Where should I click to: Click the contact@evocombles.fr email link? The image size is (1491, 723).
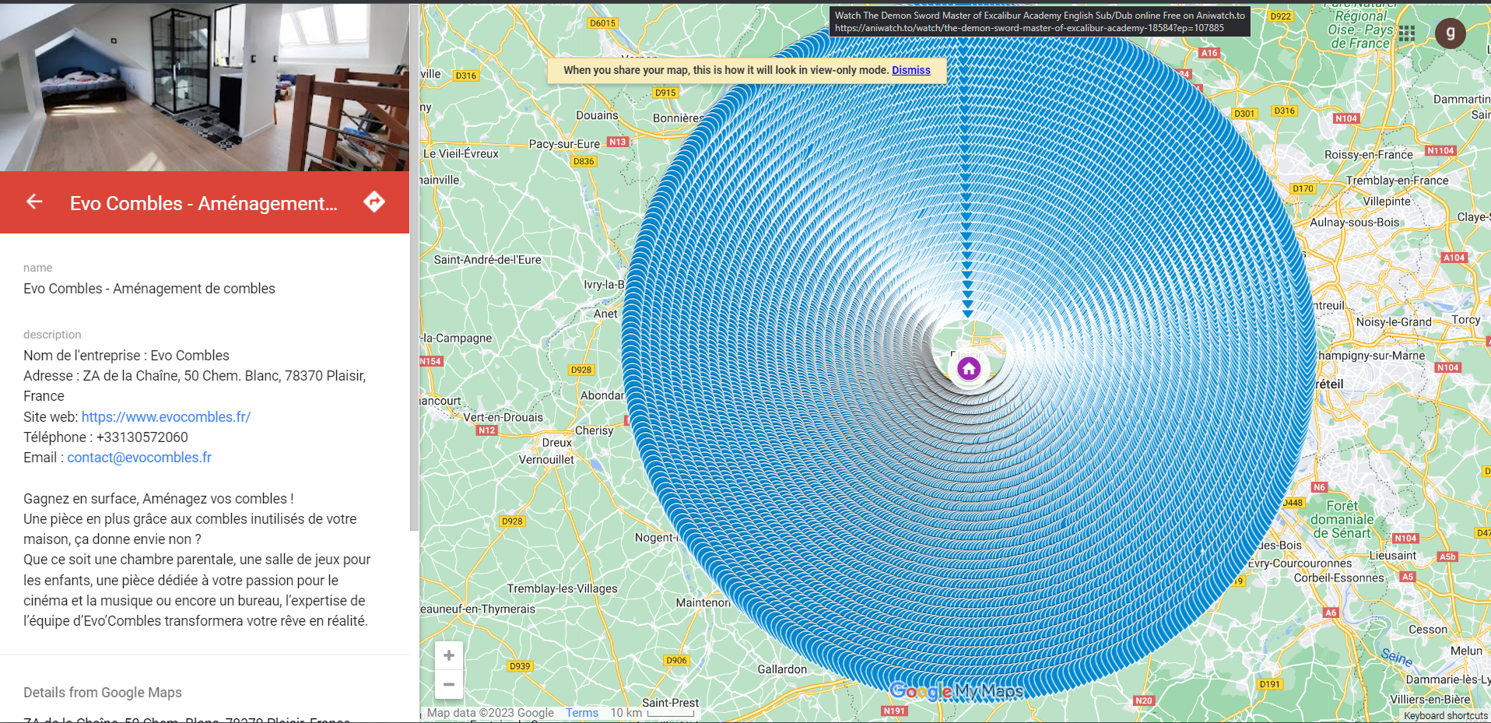pyautogui.click(x=139, y=458)
